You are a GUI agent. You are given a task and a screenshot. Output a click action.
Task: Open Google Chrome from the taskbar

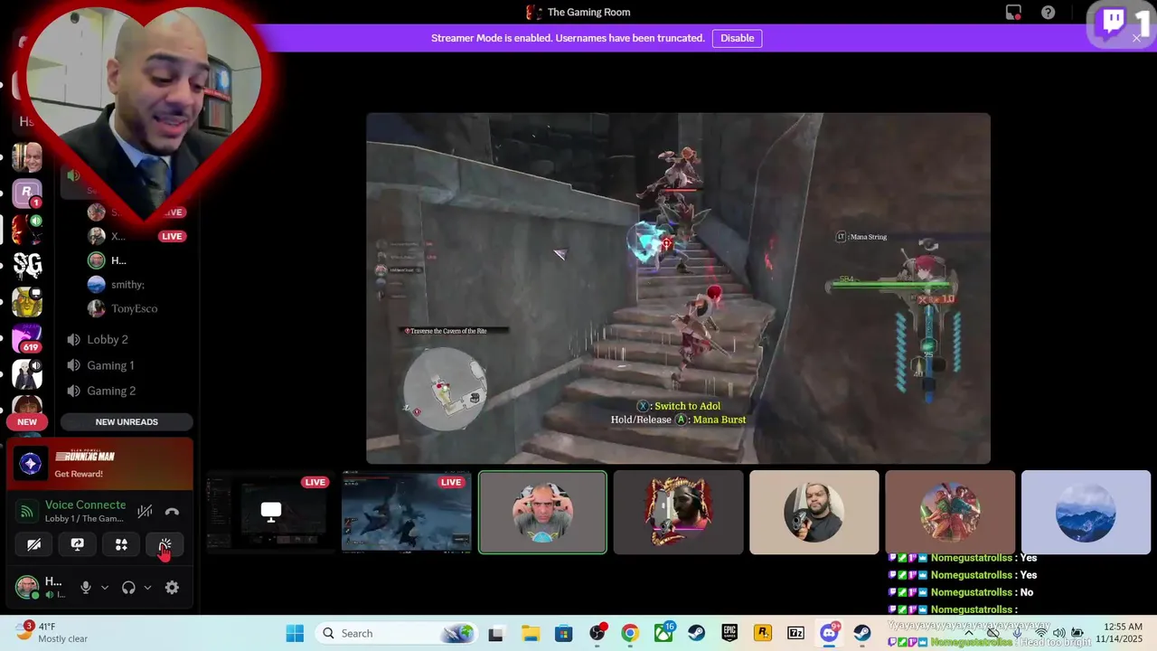point(630,633)
